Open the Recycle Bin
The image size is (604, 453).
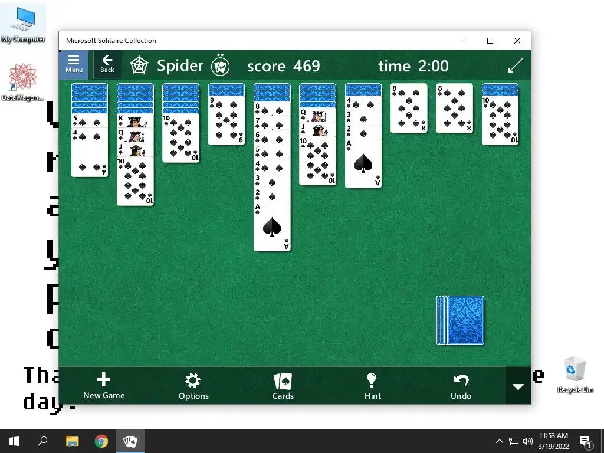click(x=575, y=375)
